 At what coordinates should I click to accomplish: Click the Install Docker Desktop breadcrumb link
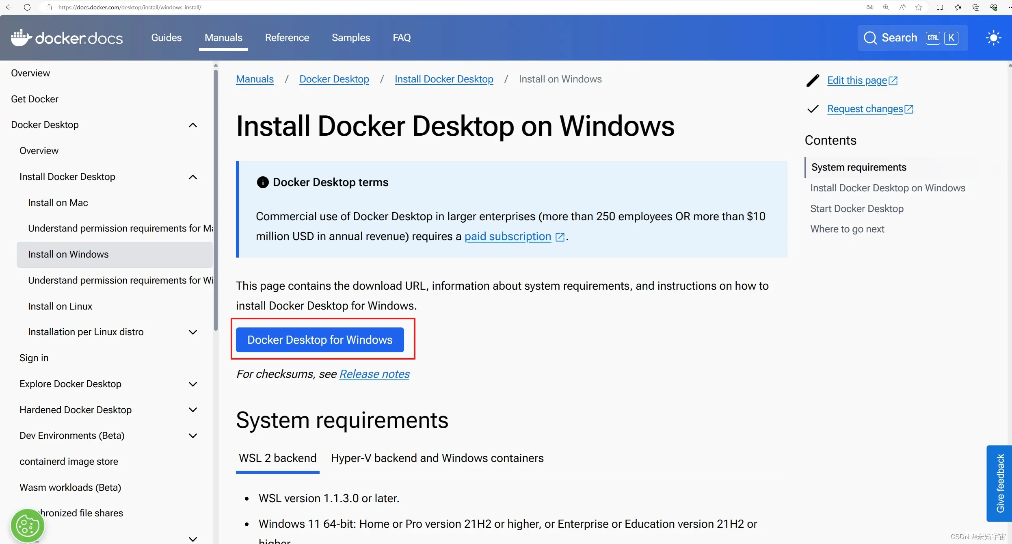click(444, 79)
